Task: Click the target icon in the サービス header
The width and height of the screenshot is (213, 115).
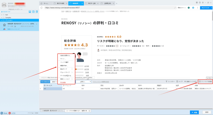Action: (x=45, y=86)
